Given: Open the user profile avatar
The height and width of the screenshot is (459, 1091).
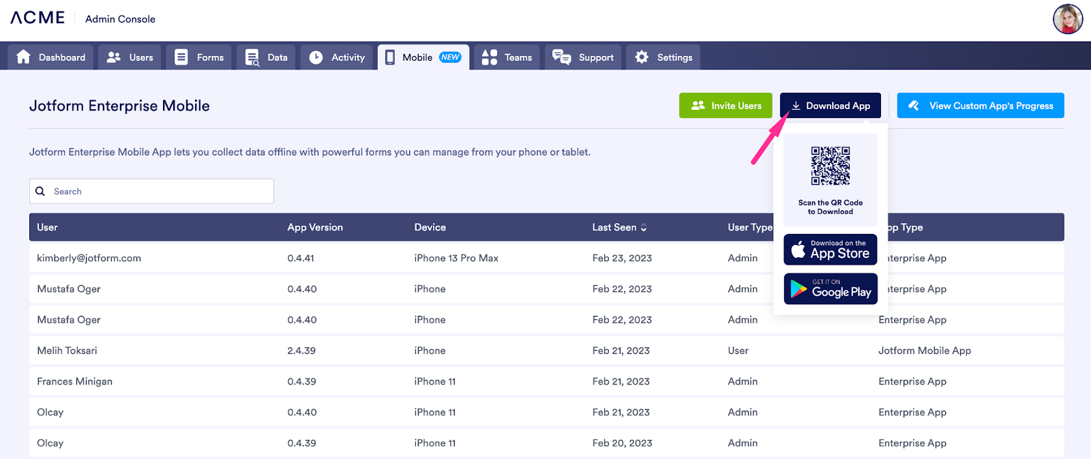Looking at the screenshot, I should pos(1067,19).
